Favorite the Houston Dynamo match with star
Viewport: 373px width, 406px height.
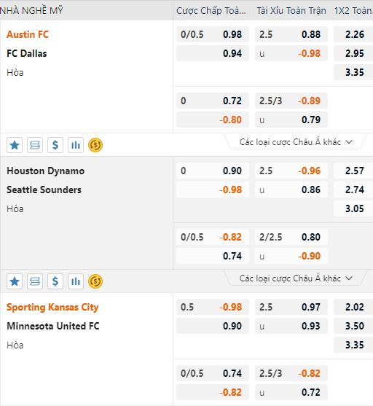[15, 281]
